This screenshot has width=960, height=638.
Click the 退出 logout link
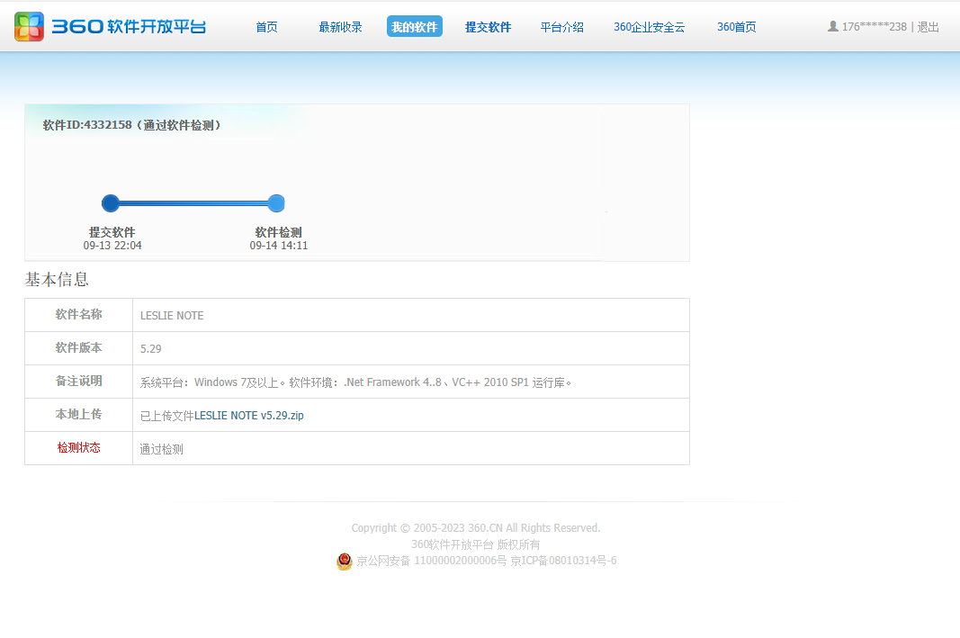[929, 26]
